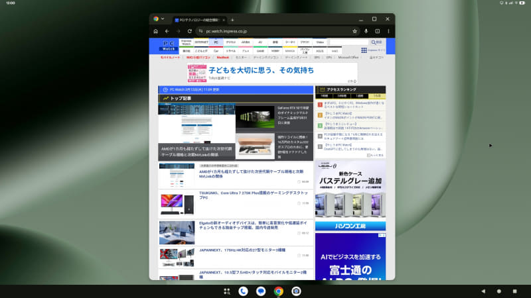Image resolution: width=531 pixels, height=298 pixels.
Task: Open site info icon beside the URL
Action: coord(201,31)
